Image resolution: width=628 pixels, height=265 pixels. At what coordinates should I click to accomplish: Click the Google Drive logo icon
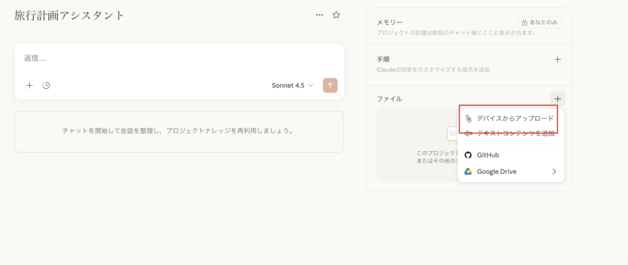(x=468, y=171)
